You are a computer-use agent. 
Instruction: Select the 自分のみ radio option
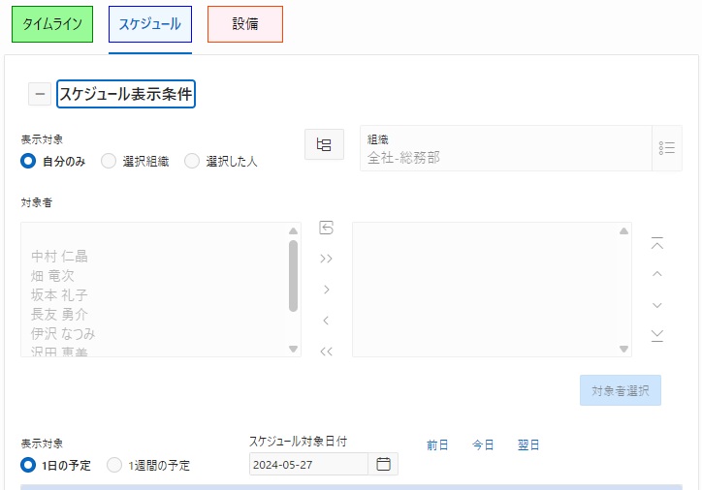coord(28,161)
